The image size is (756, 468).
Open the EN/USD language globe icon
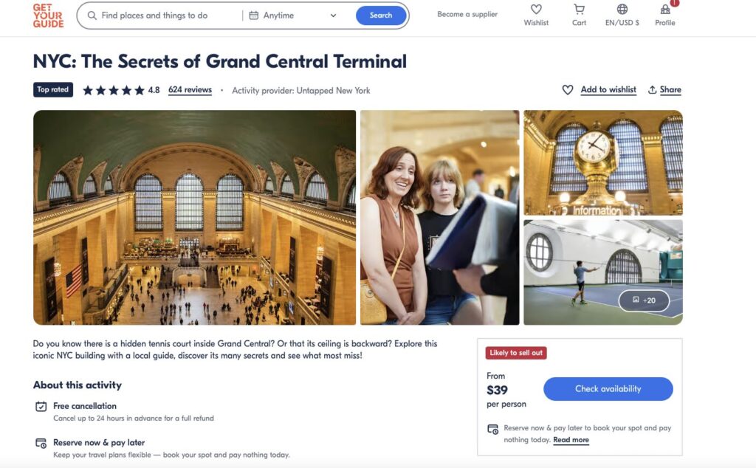coord(622,9)
